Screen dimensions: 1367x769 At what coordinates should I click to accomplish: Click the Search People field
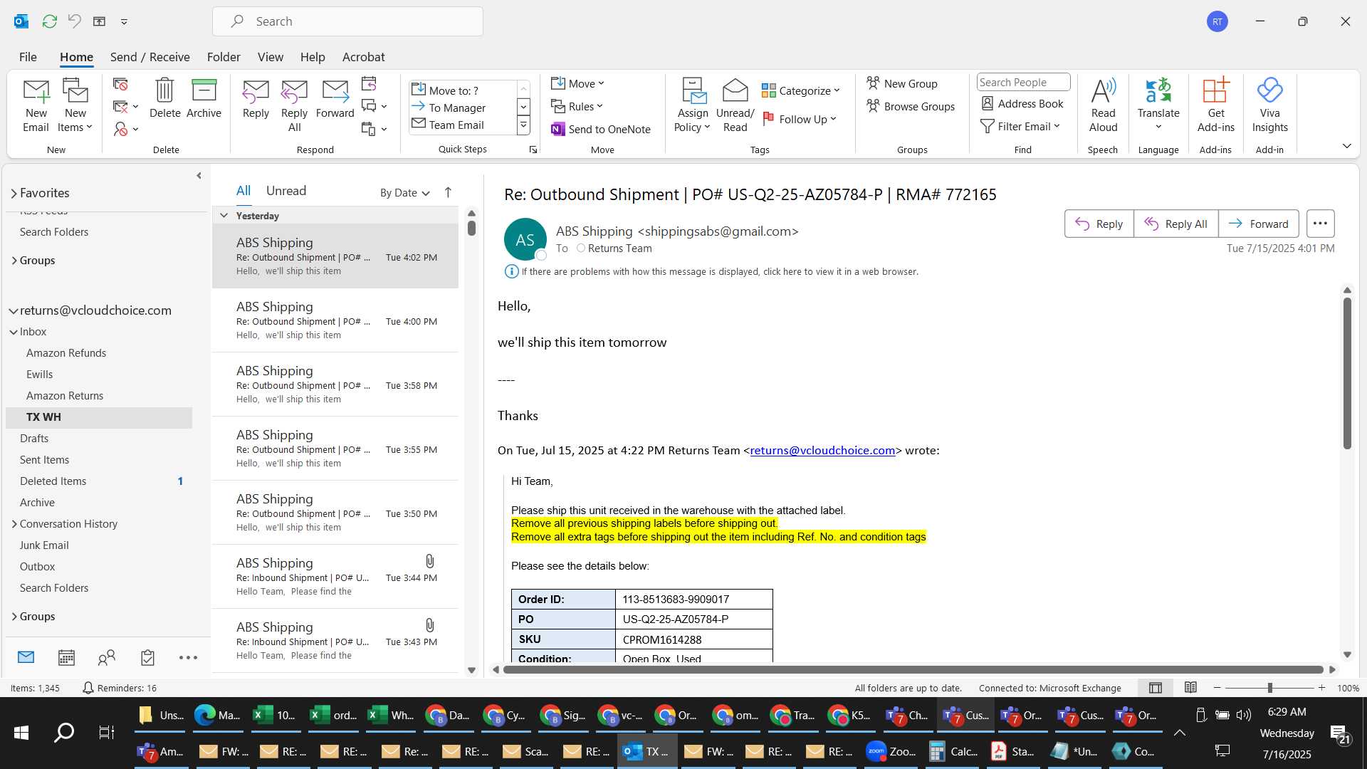coord(1022,83)
